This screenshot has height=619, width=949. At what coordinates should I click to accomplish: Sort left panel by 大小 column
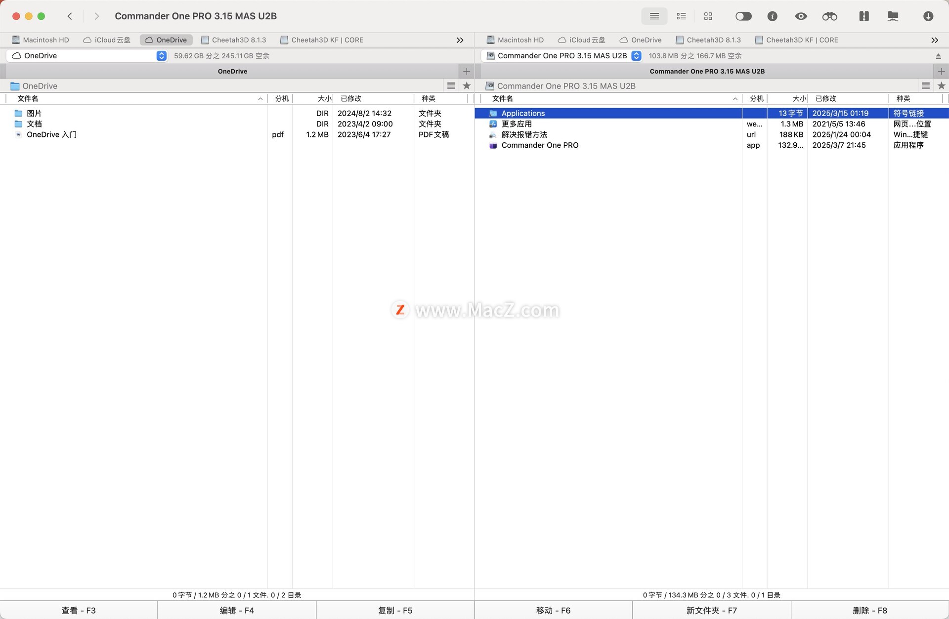[312, 99]
